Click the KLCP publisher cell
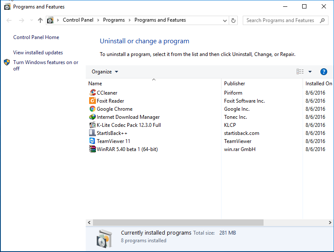The image size is (334, 252). 230,125
